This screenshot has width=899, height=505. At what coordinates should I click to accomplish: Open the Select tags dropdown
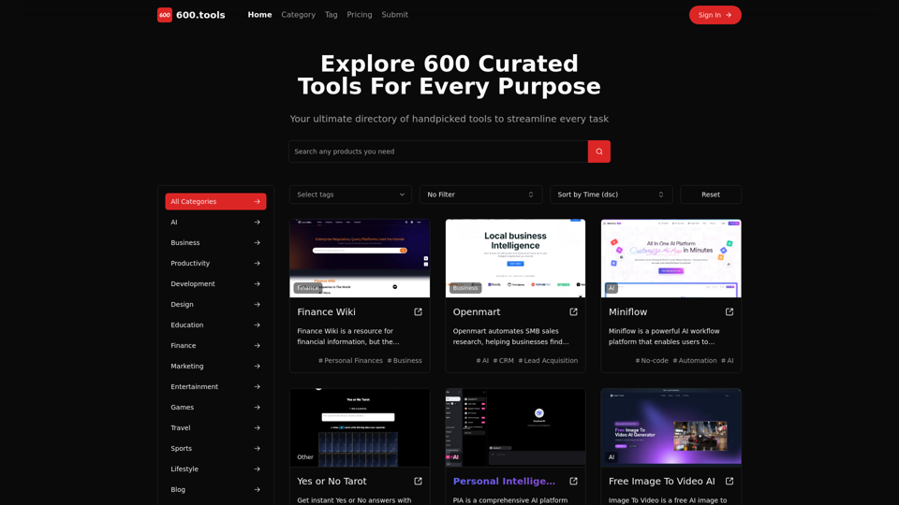(x=350, y=195)
